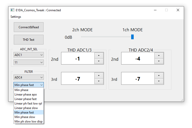
Task: Decrease THD ADC2/4 3rd harmonic value
Action: click(159, 81)
